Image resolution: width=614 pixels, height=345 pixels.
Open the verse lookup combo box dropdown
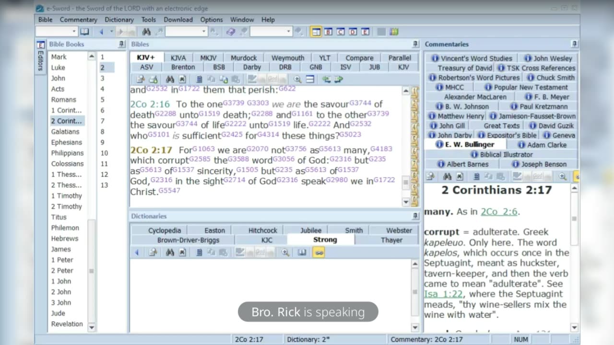click(x=74, y=32)
